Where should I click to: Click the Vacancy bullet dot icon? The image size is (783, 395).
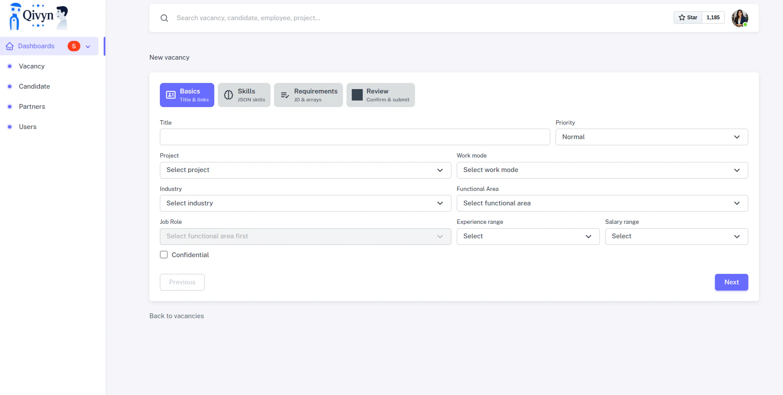10,66
